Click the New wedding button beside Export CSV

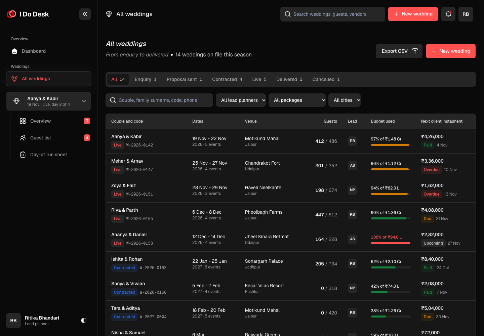coord(451,51)
